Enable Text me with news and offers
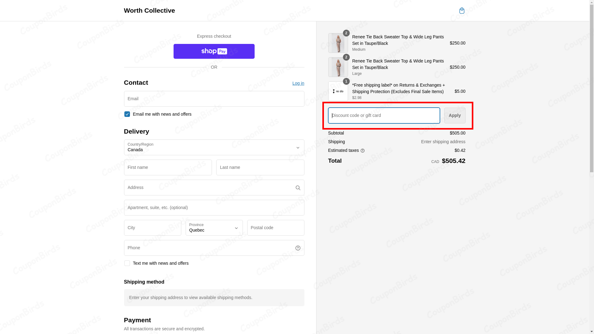 point(127,263)
